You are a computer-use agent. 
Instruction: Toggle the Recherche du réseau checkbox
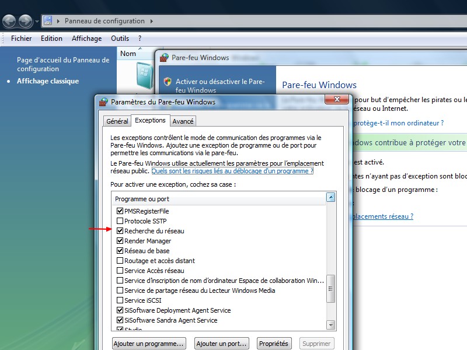pos(120,230)
